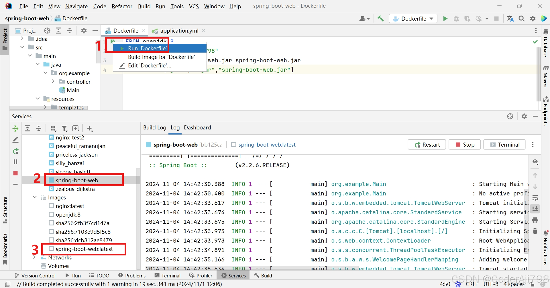Pause the container with pause icon in Services sidebar
Screen dimensions: 550x288
(x=15, y=162)
